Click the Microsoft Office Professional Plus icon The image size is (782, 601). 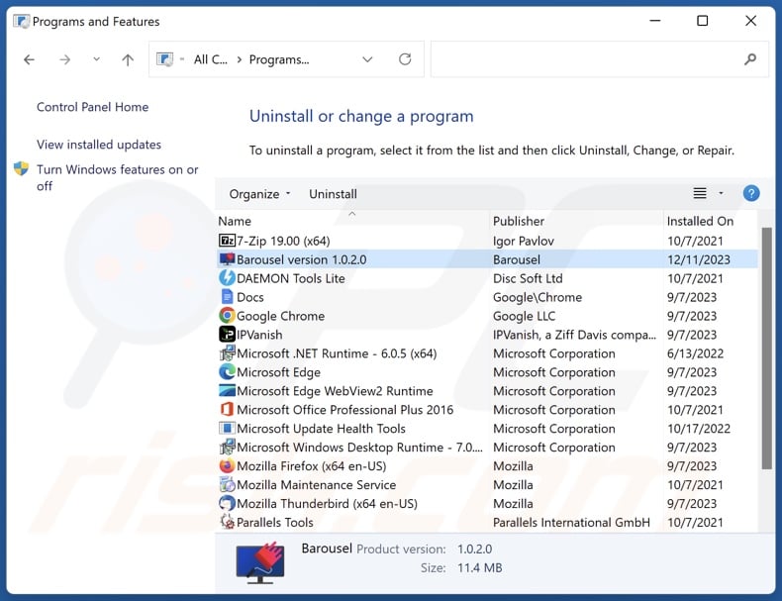pos(227,410)
